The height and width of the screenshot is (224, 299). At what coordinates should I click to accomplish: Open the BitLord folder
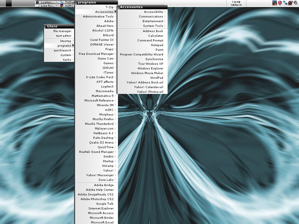pos(96,35)
